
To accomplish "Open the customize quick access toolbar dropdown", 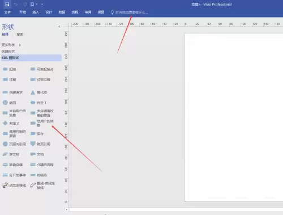I will click(x=42, y=4).
